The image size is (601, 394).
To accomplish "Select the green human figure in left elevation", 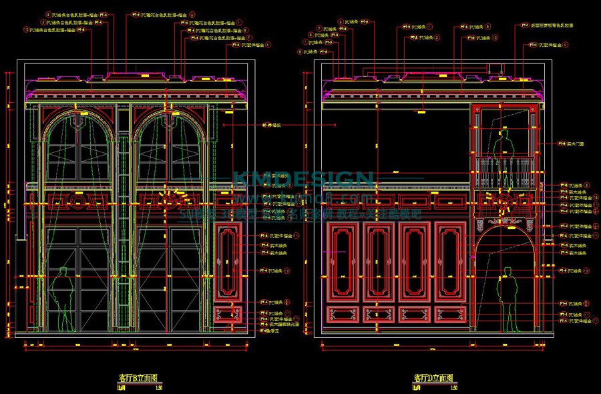I will pos(64,299).
